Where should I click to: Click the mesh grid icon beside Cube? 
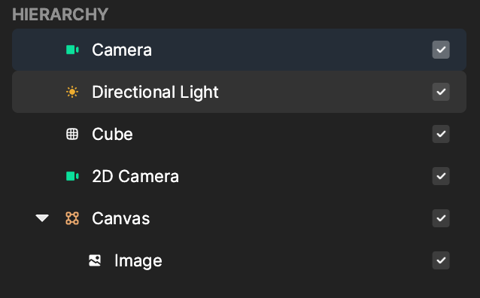pyautogui.click(x=72, y=134)
